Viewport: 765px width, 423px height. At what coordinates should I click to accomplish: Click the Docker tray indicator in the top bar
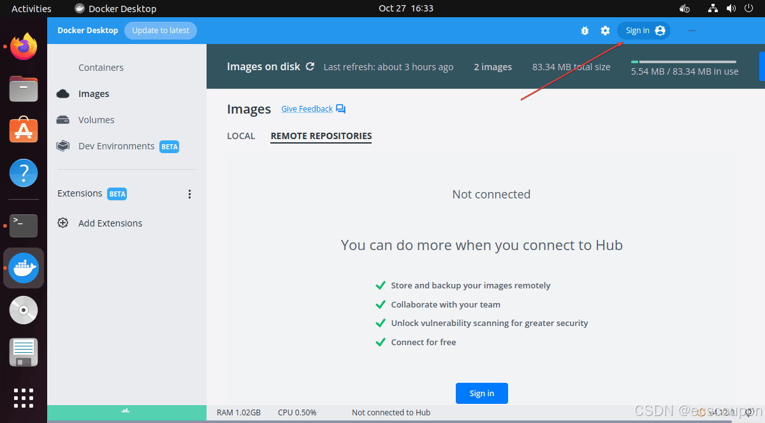click(x=685, y=8)
